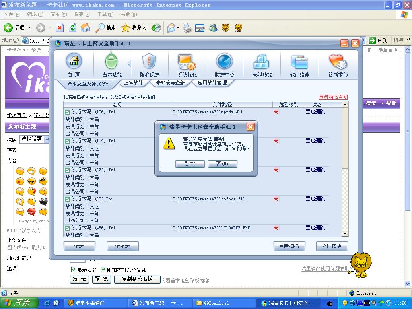412x309 pixels.
Task: Click the 全不选 button
Action: (122, 246)
